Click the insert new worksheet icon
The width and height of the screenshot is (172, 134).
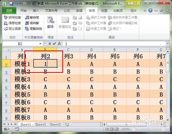[67, 124]
